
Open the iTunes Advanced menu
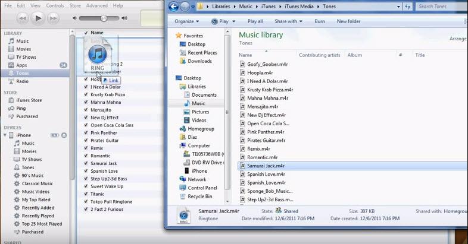96,5
